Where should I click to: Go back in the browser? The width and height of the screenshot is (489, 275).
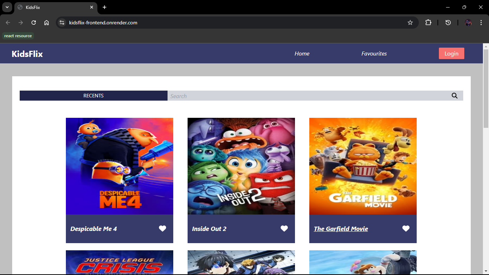(8, 23)
